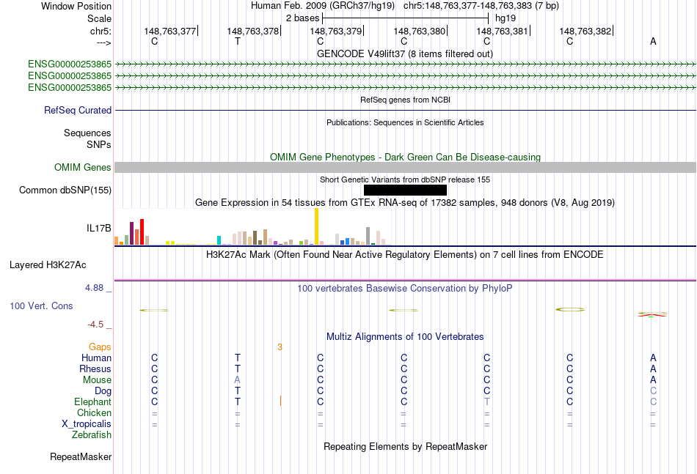
Task: Click the IL17B gene label
Action: pos(99,228)
